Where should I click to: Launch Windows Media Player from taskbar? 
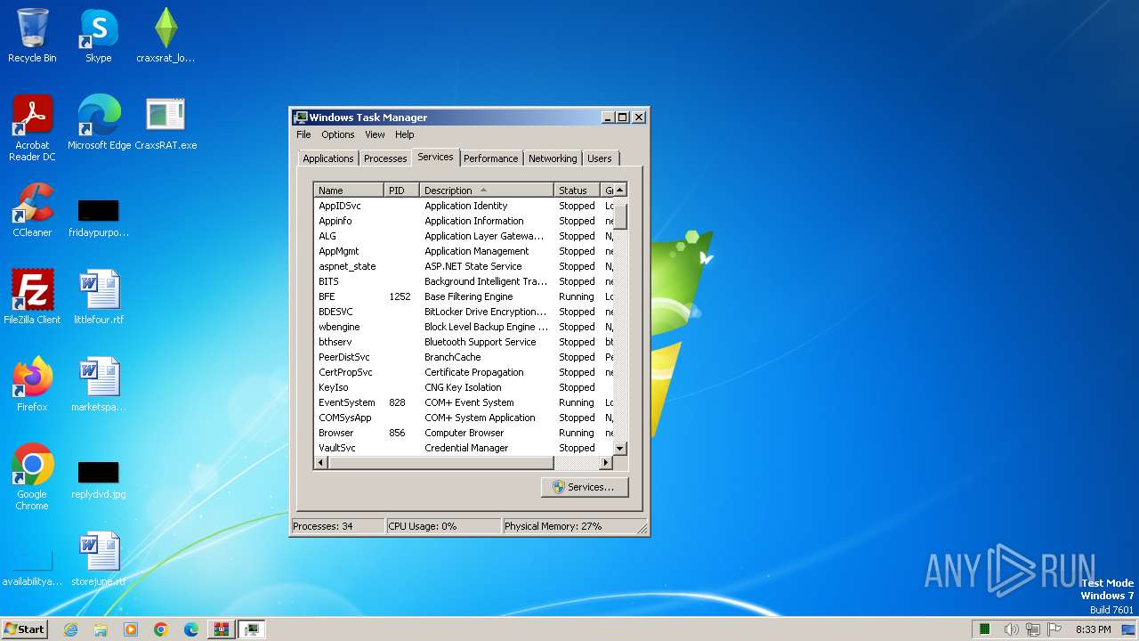click(131, 629)
